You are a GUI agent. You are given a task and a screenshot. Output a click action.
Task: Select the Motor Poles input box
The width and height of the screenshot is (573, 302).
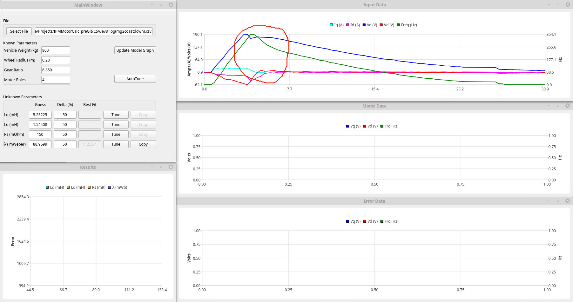[56, 80]
